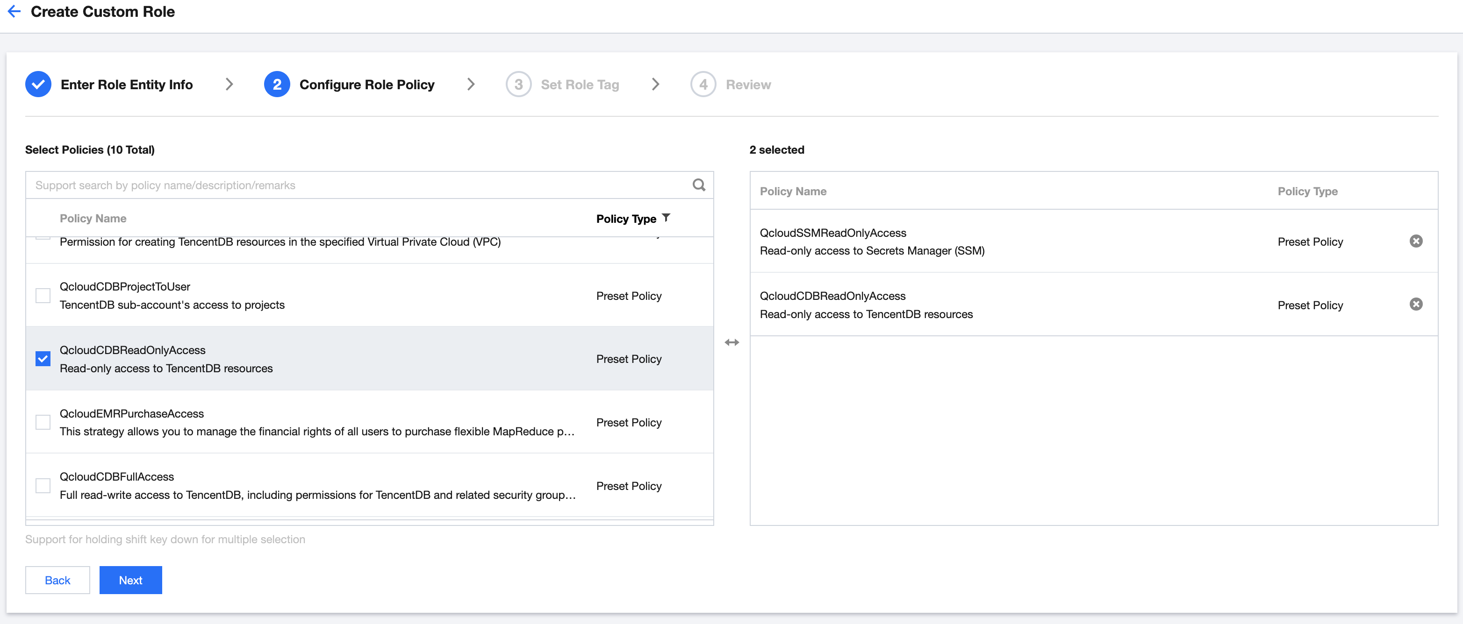Click the step 3 circle icon

518,85
